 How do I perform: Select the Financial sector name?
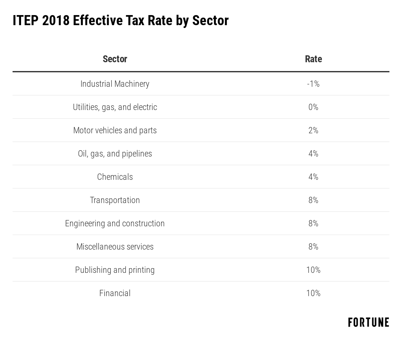click(115, 293)
